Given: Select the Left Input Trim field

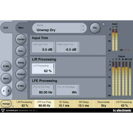Looking at the screenshot, I should [43, 47].
